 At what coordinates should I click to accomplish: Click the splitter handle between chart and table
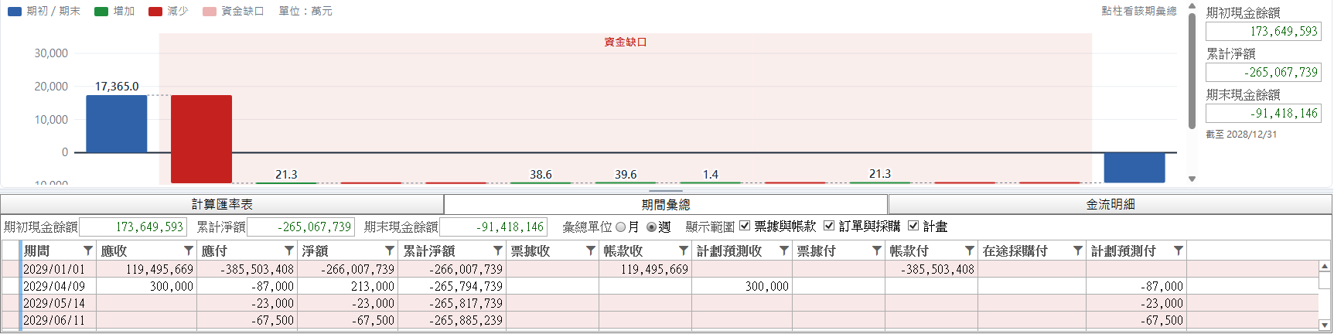pyautogui.click(x=666, y=191)
